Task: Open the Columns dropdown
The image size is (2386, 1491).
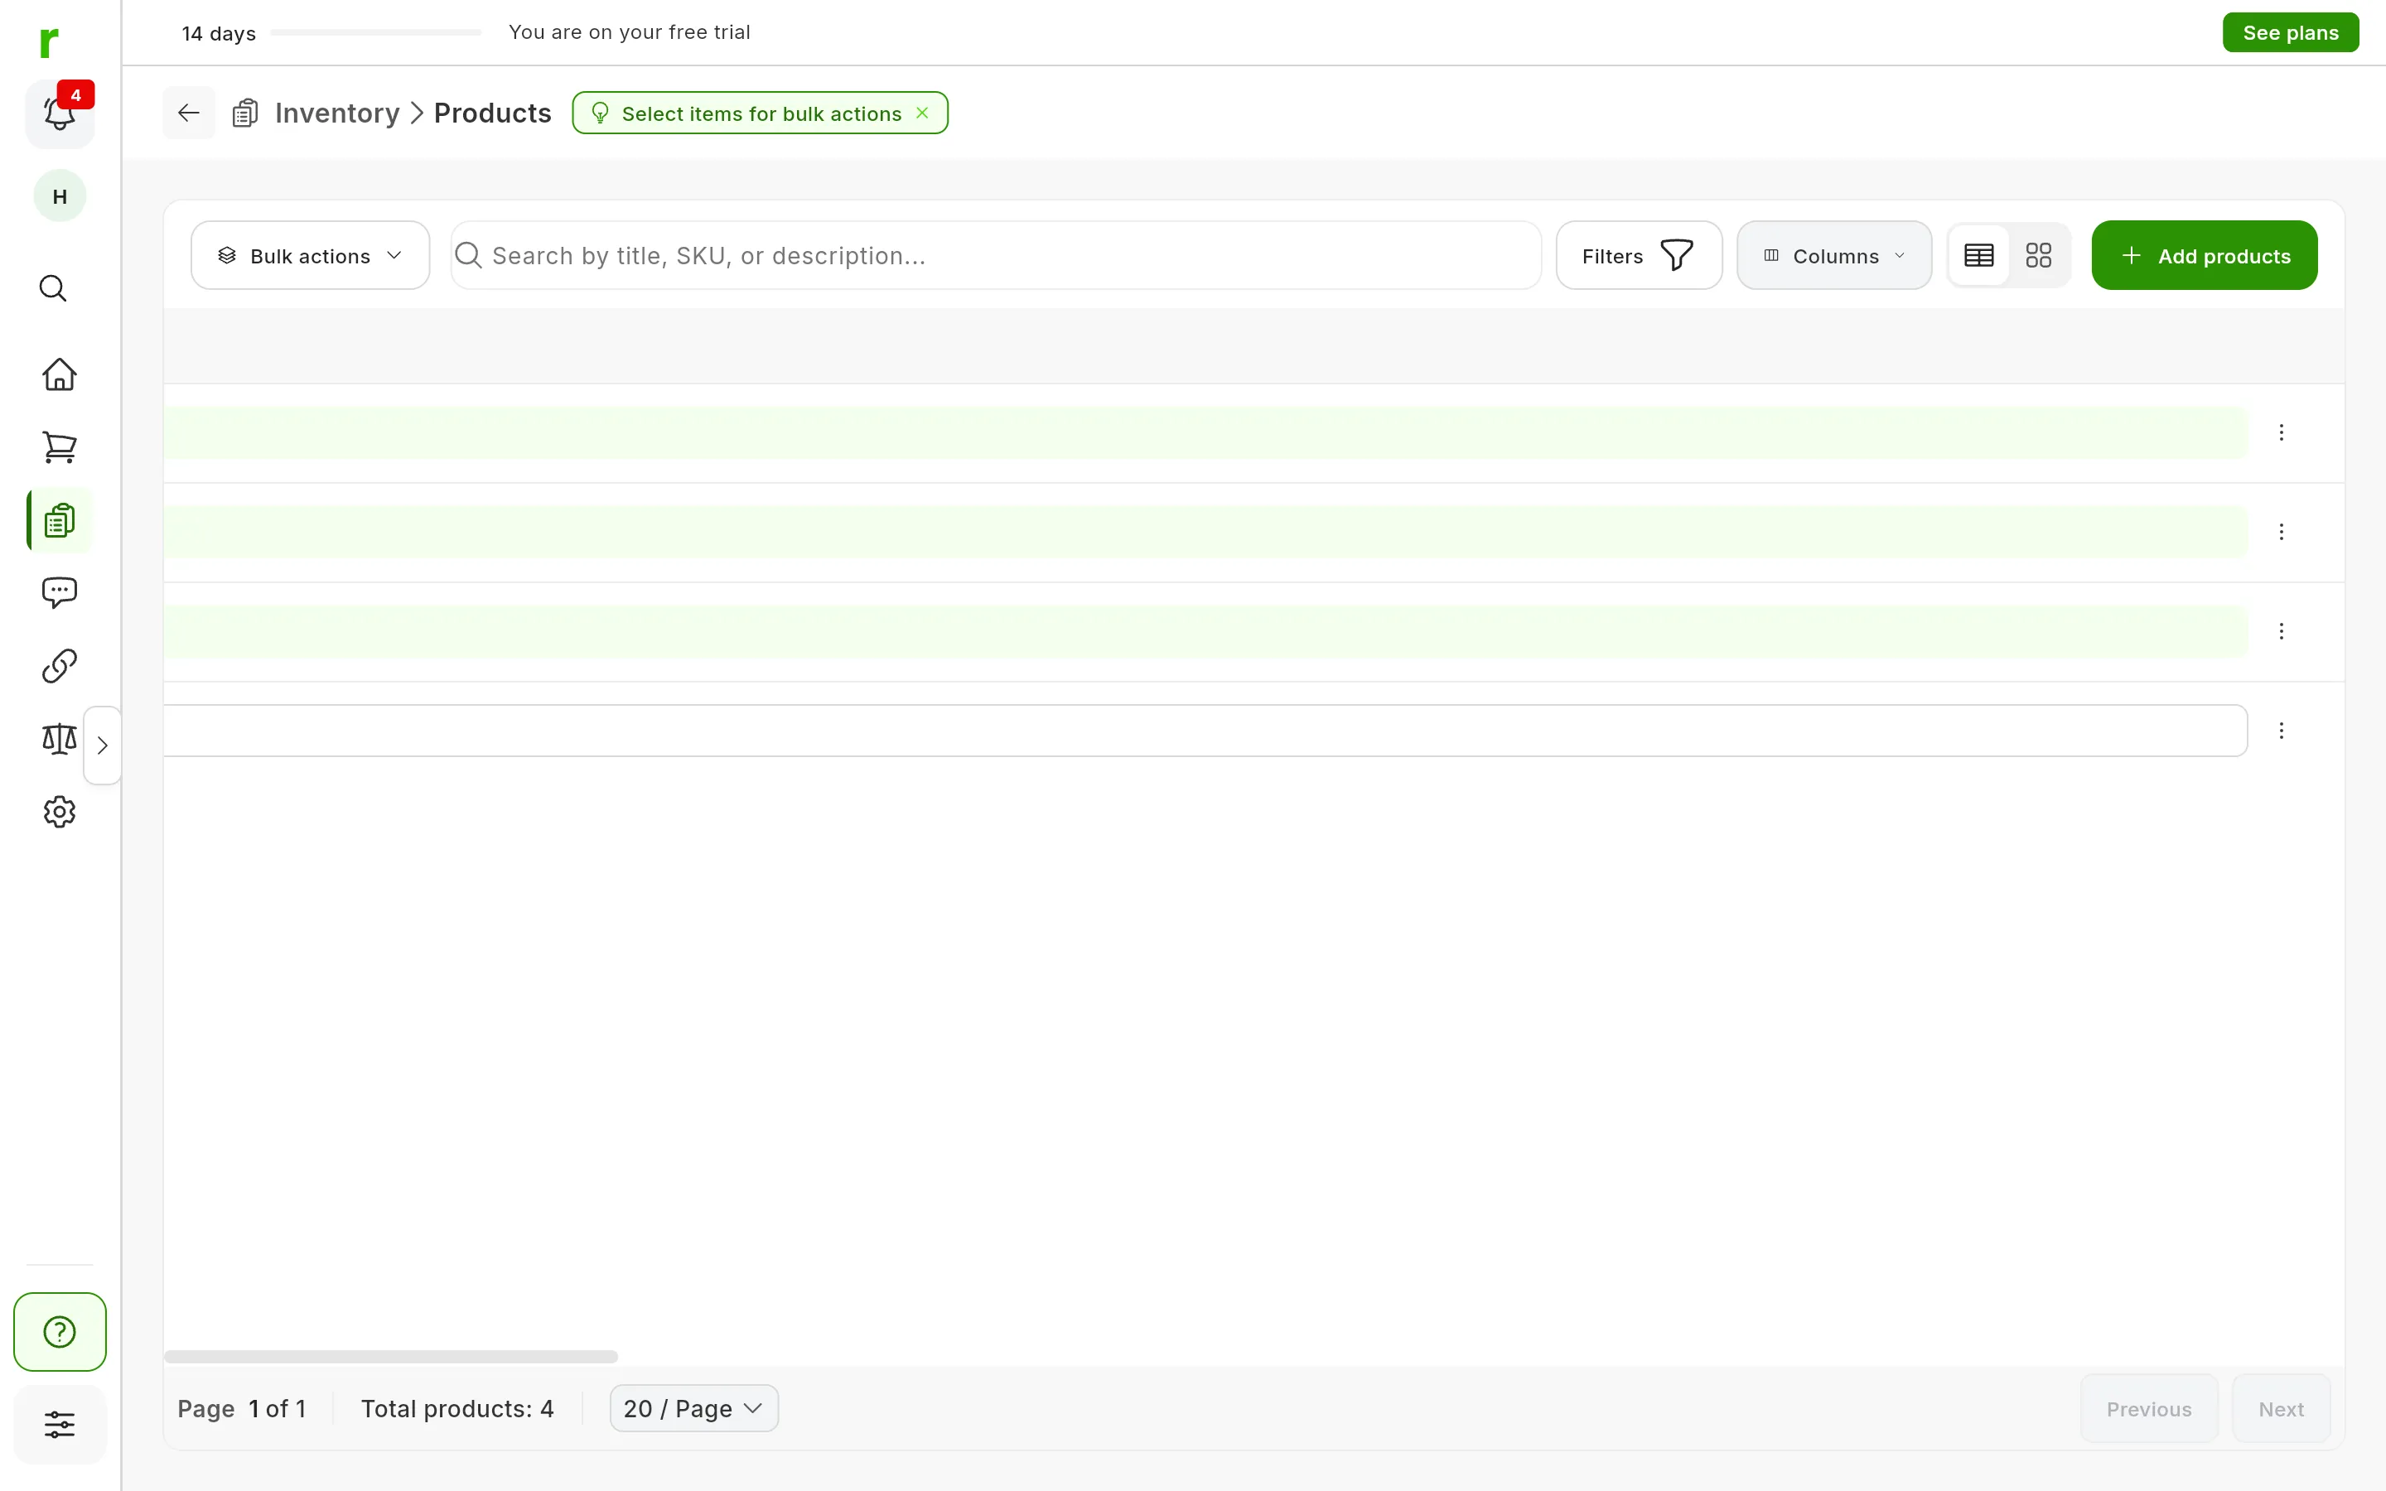Action: point(1834,255)
